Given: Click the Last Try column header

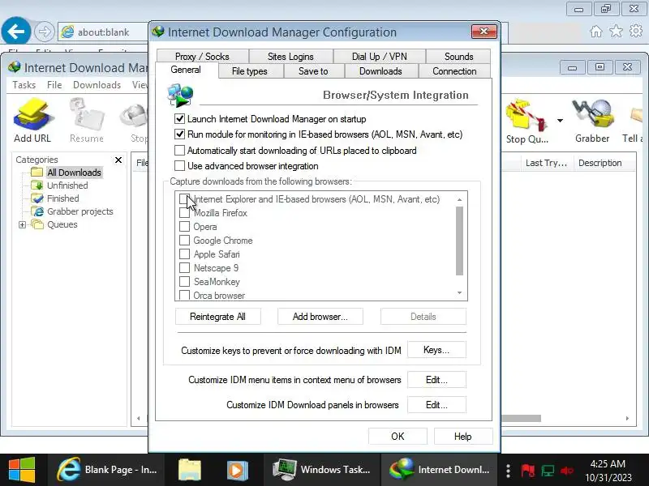Looking at the screenshot, I should pos(546,163).
